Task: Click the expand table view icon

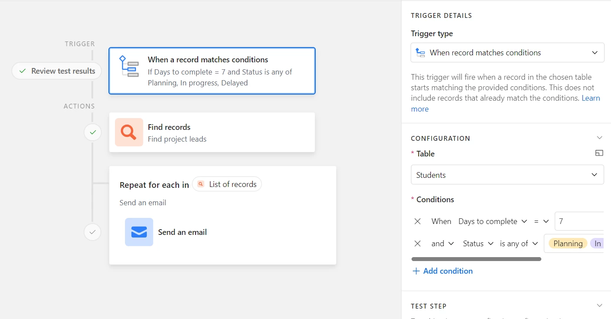Action: 599,153
